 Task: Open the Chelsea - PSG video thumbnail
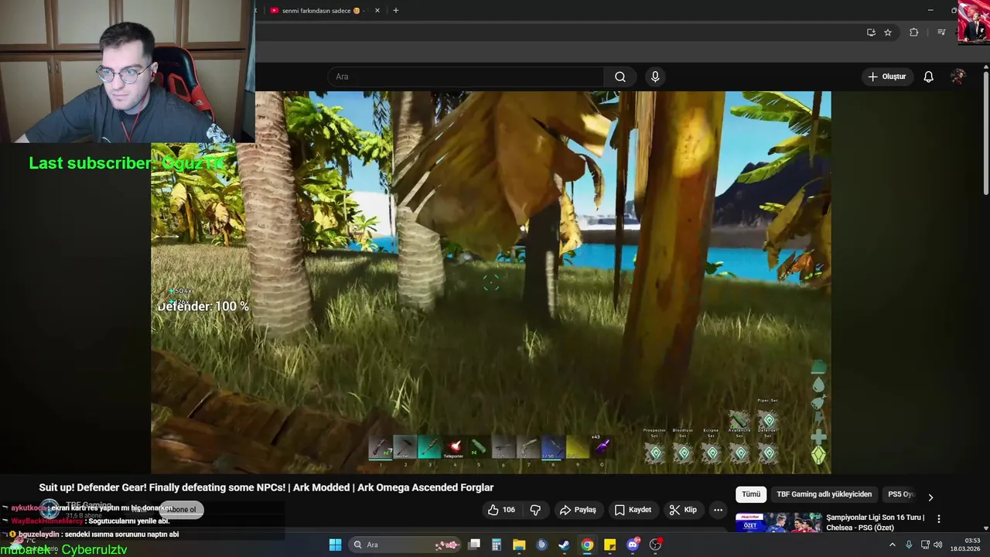778,523
